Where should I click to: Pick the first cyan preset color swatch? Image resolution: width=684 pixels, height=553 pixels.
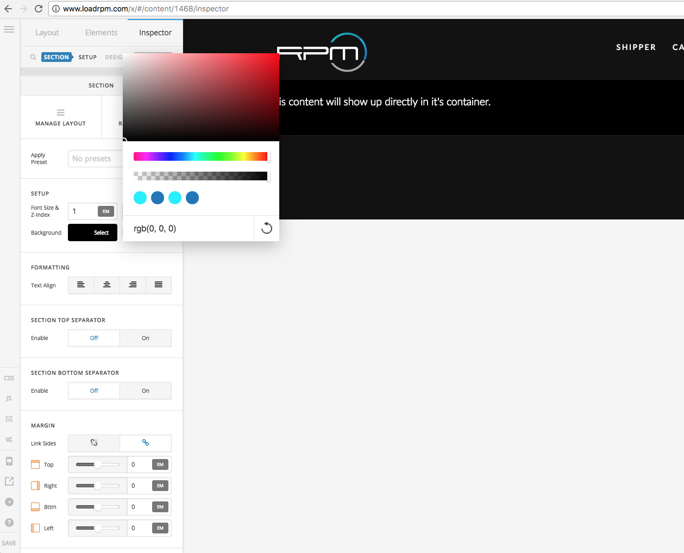point(140,198)
